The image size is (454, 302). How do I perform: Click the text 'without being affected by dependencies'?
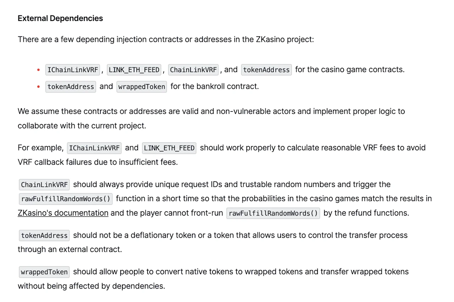tap(92, 286)
